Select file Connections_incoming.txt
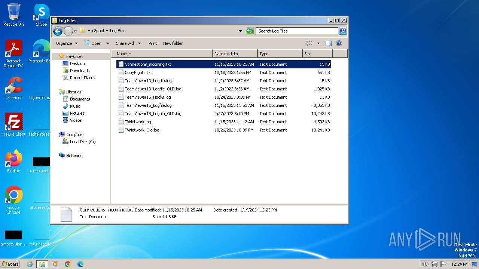The height and width of the screenshot is (269, 479). click(224, 64)
